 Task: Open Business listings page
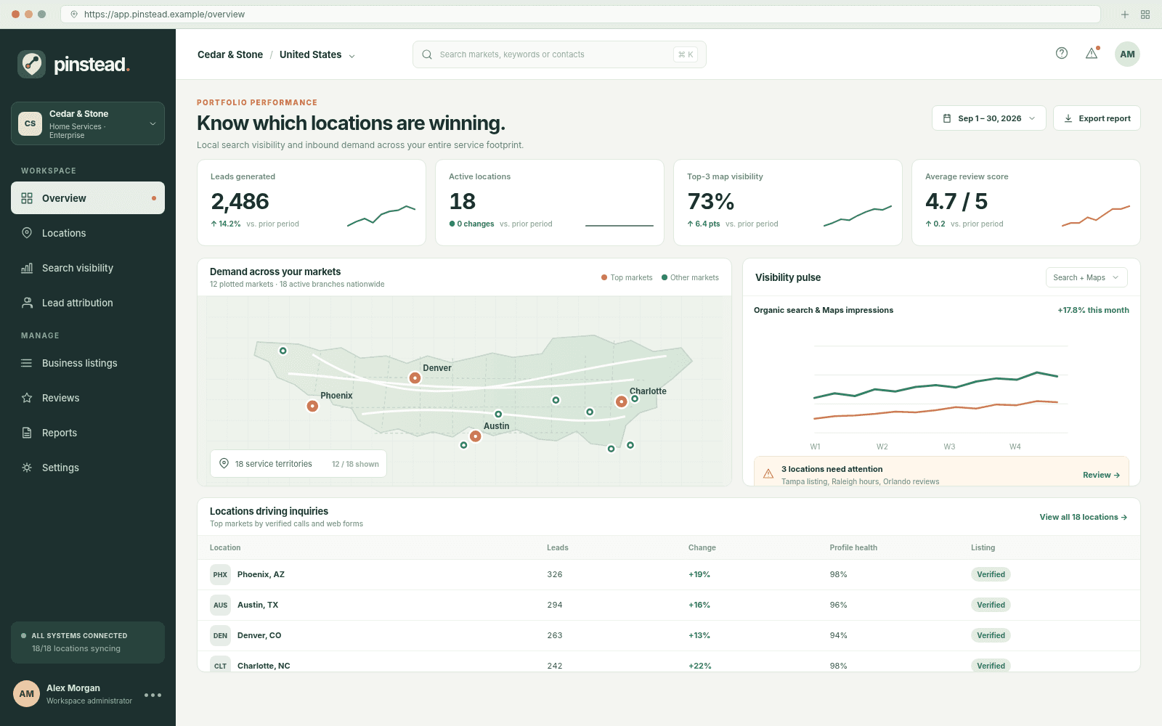(88, 363)
